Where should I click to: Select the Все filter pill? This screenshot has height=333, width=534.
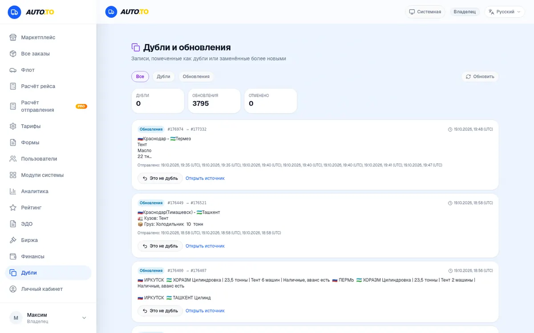tap(140, 76)
